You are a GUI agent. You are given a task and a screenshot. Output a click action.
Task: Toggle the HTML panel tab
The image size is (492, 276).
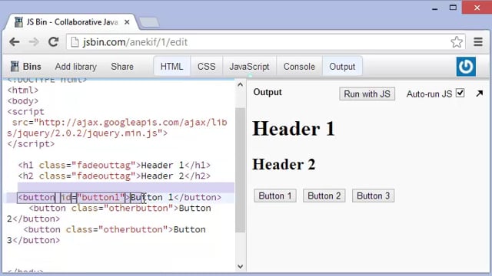(x=171, y=67)
